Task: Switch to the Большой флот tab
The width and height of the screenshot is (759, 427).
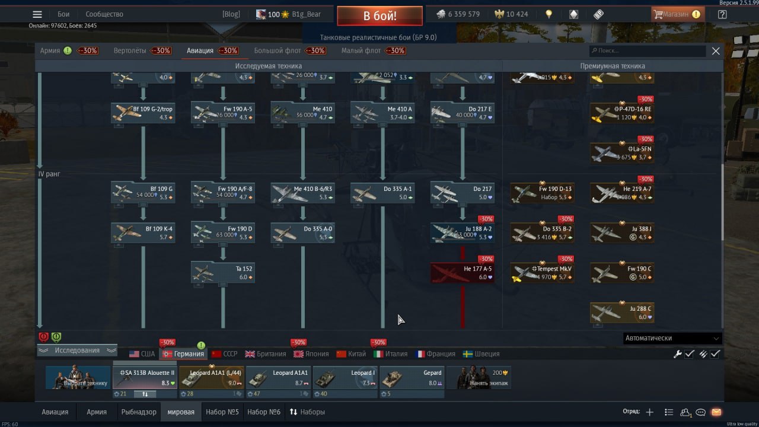Action: pos(278,50)
